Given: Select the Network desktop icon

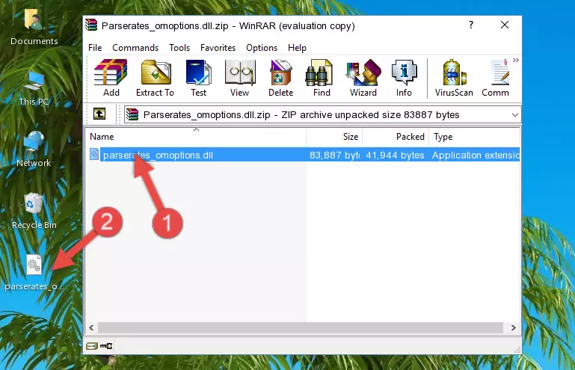Looking at the screenshot, I should click(34, 149).
